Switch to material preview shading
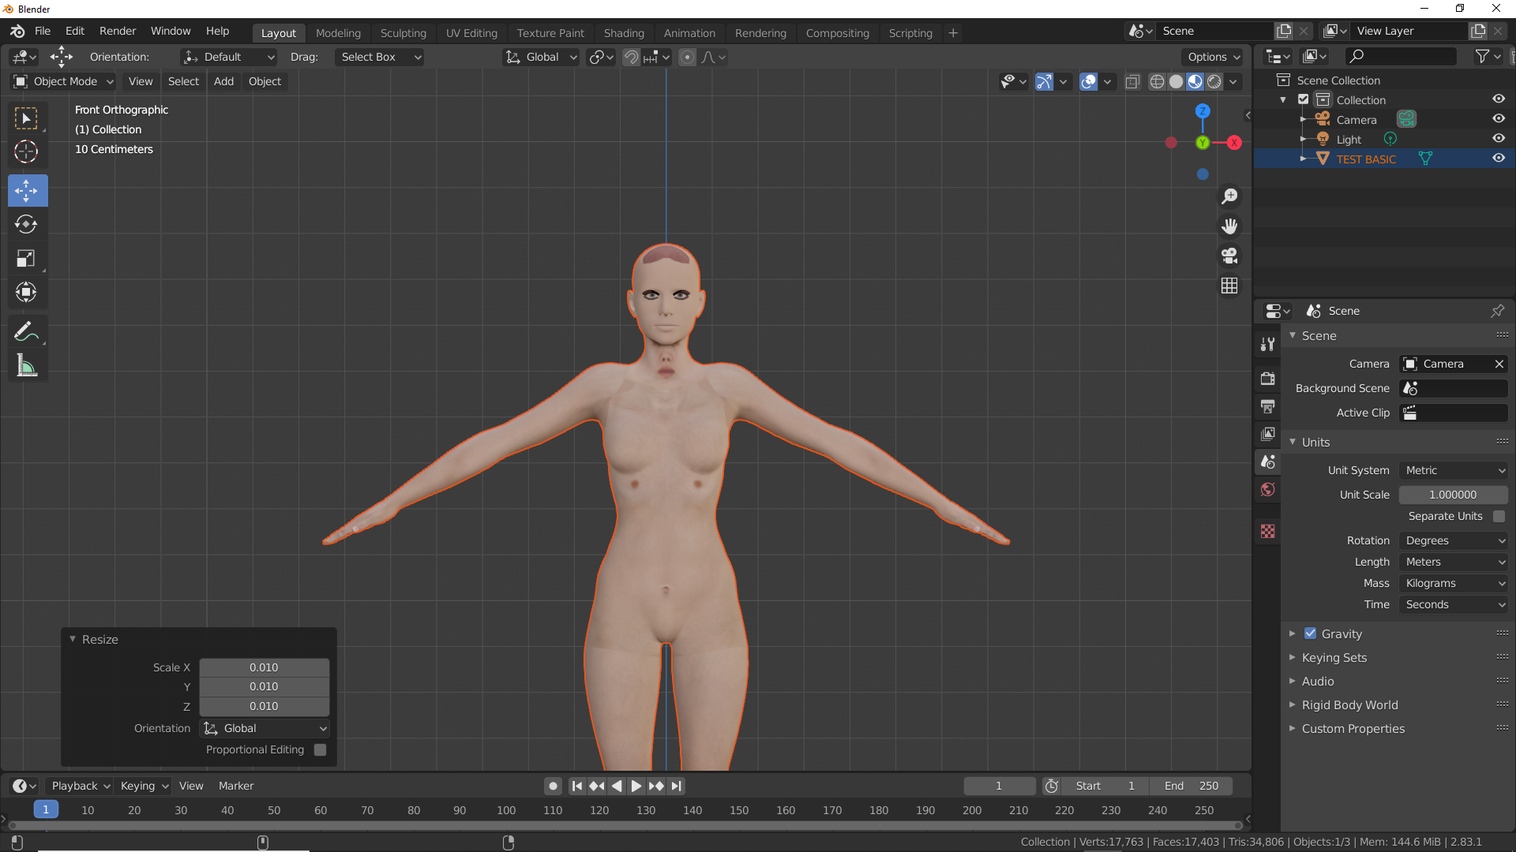 coord(1195,81)
